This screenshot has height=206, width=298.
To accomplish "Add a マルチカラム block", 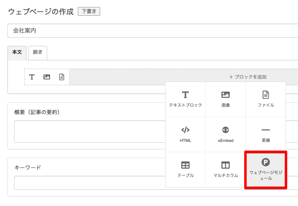I will click(226, 169).
